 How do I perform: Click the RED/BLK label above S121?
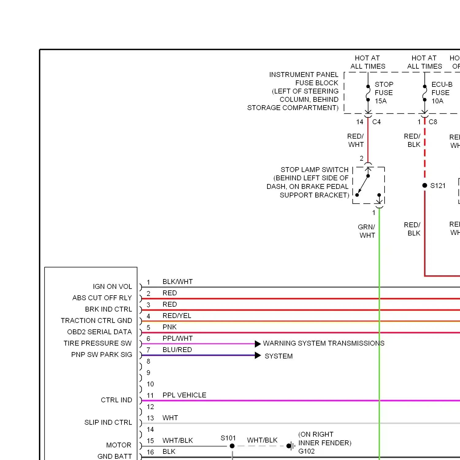click(412, 140)
